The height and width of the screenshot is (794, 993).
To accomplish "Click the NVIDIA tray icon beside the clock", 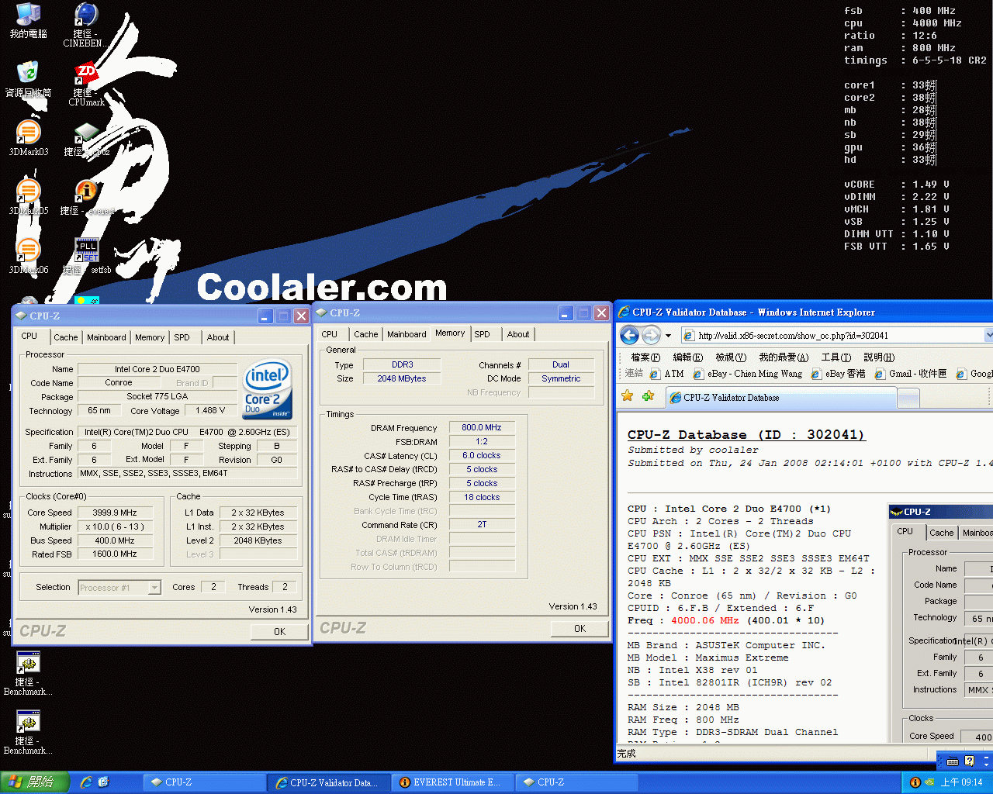I will click(x=929, y=782).
